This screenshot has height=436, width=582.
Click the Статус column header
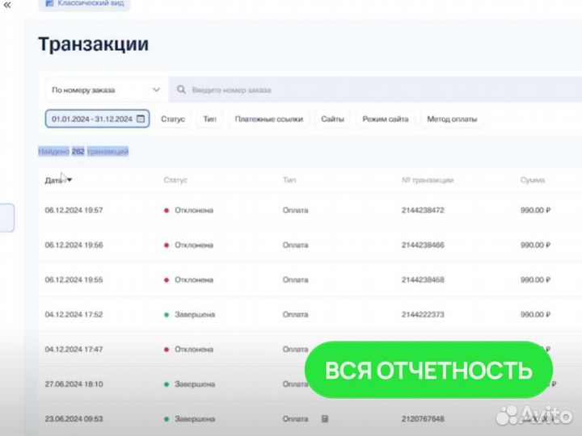click(175, 180)
